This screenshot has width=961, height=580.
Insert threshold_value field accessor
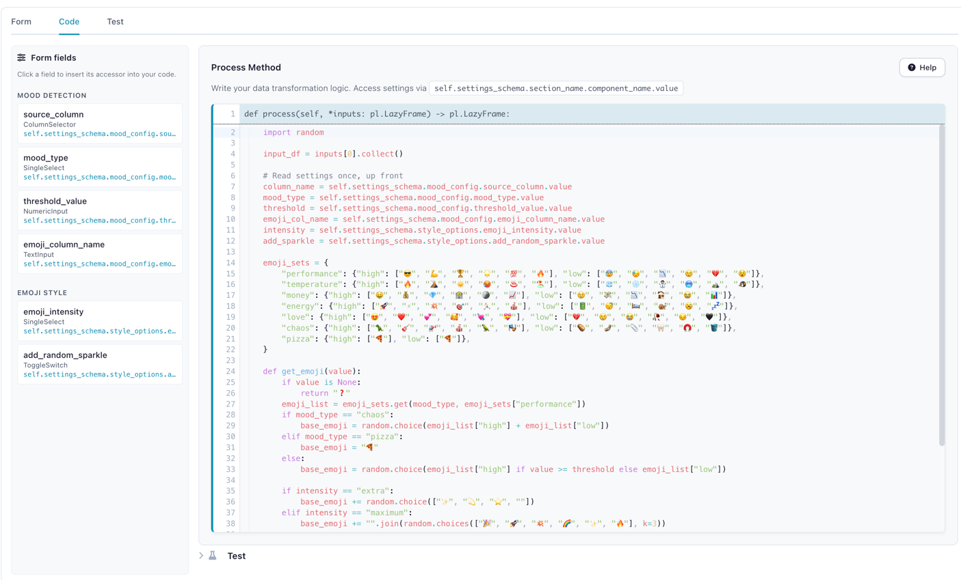(x=100, y=210)
